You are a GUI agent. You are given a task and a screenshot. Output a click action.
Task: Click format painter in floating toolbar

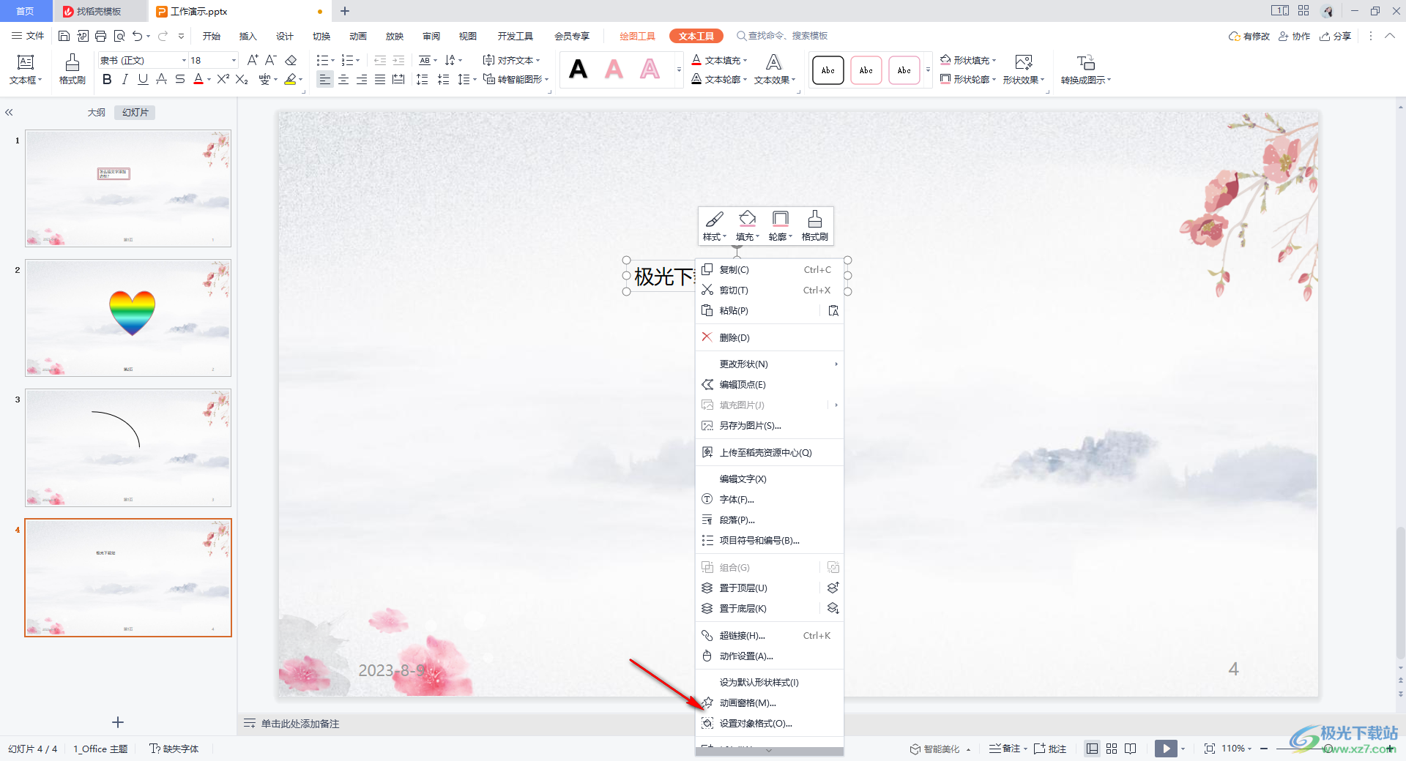coord(814,225)
